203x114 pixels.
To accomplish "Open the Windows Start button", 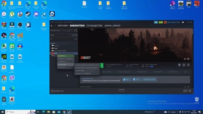I will click(x=3, y=112).
